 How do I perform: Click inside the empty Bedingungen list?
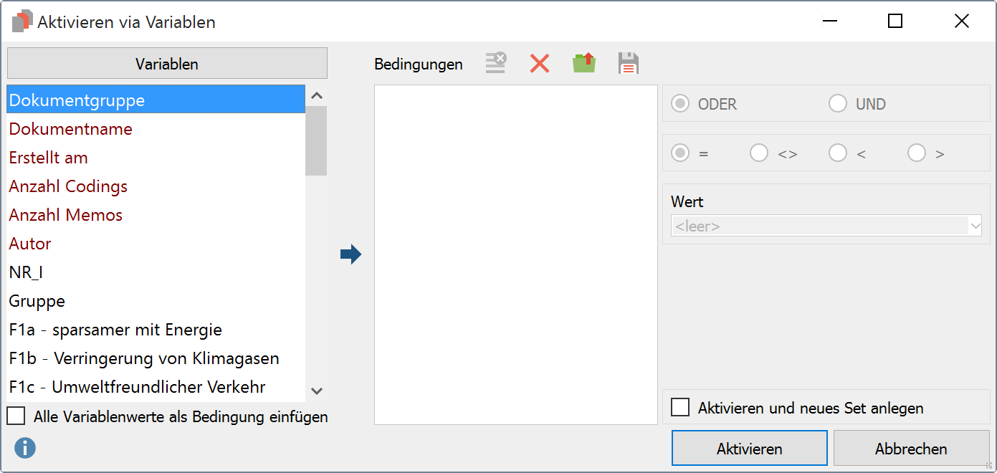515,254
